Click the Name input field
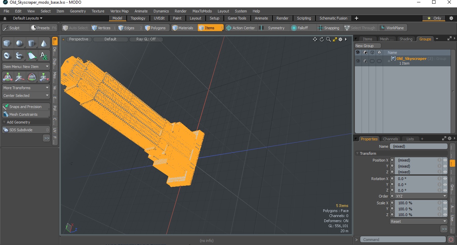The height and width of the screenshot is (245, 457). tap(418, 146)
